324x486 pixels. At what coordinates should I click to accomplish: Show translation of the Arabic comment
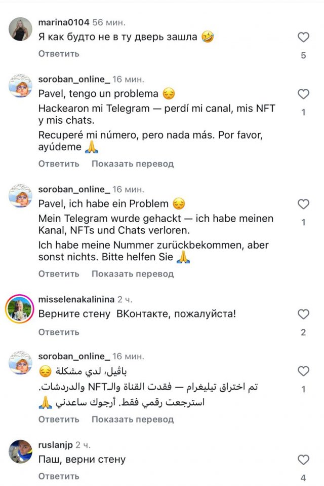(133, 420)
